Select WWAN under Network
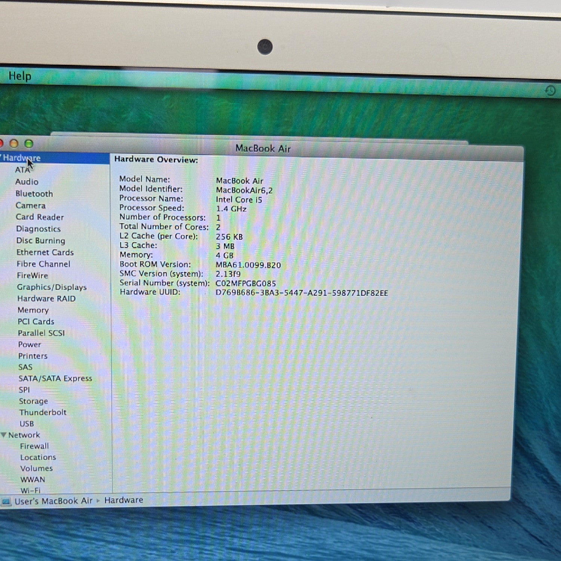Viewport: 561px width, 561px height. click(33, 479)
